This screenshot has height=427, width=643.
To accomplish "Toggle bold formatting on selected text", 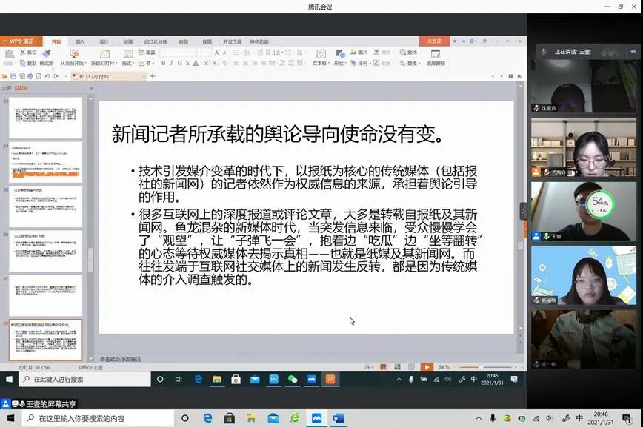I will (x=163, y=62).
